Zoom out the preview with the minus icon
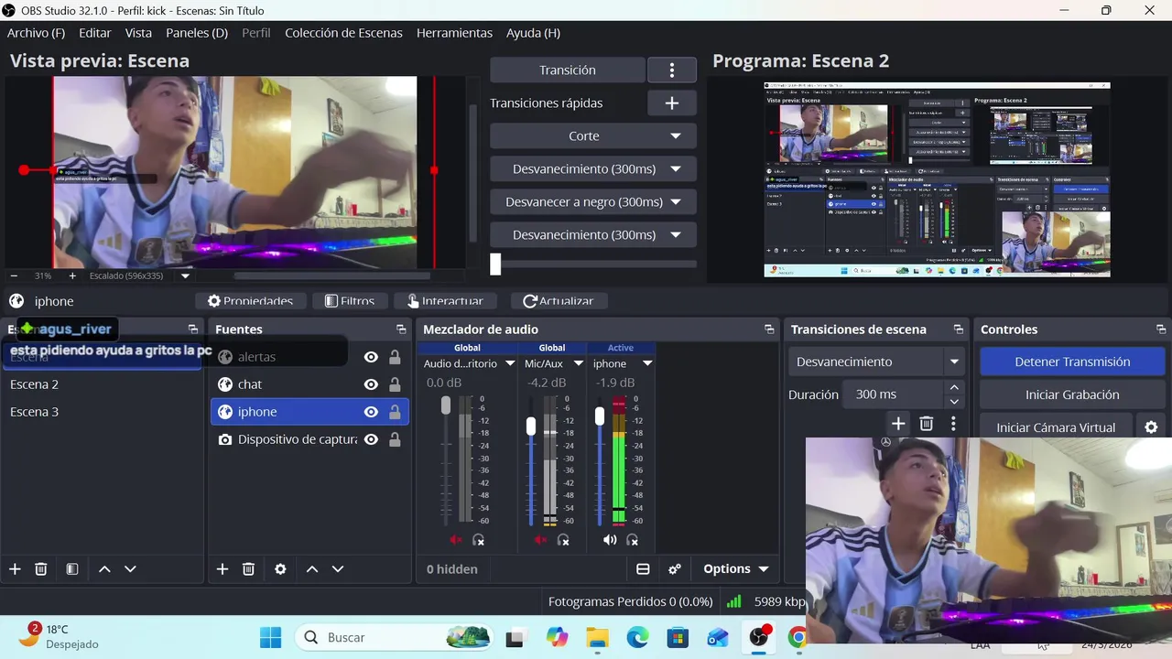 click(14, 275)
